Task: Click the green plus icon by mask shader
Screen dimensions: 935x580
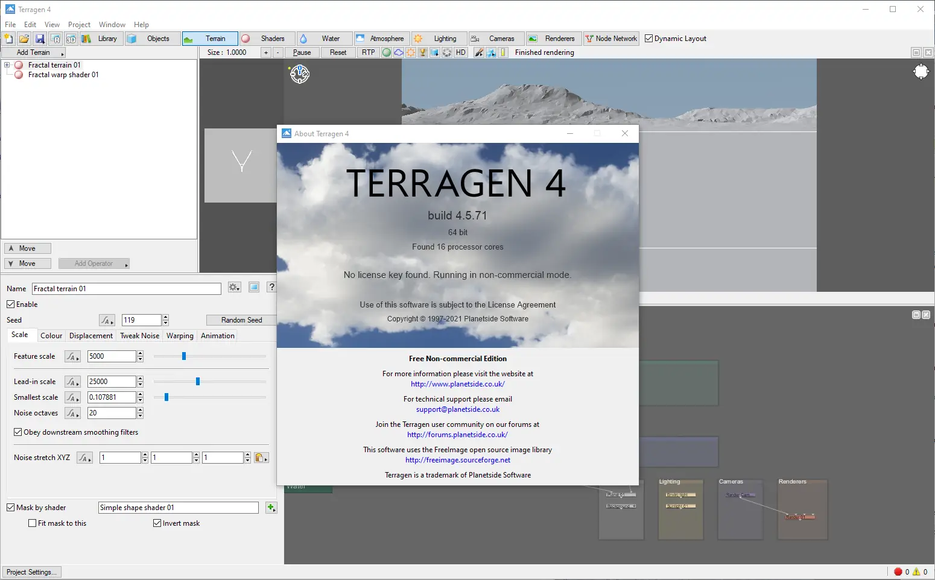Action: pyautogui.click(x=271, y=508)
